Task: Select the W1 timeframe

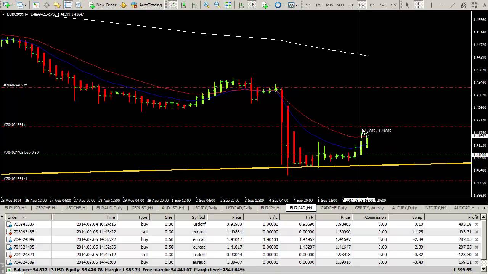Action: (x=383, y=5)
